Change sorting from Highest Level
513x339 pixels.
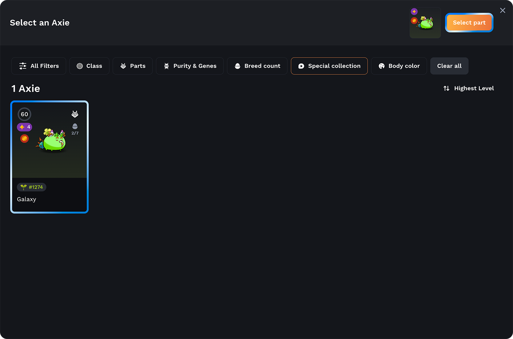click(469, 88)
